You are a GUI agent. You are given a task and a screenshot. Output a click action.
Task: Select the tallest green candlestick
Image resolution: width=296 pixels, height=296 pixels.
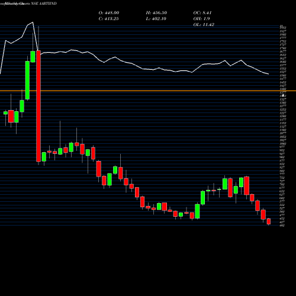[x=27, y=80]
